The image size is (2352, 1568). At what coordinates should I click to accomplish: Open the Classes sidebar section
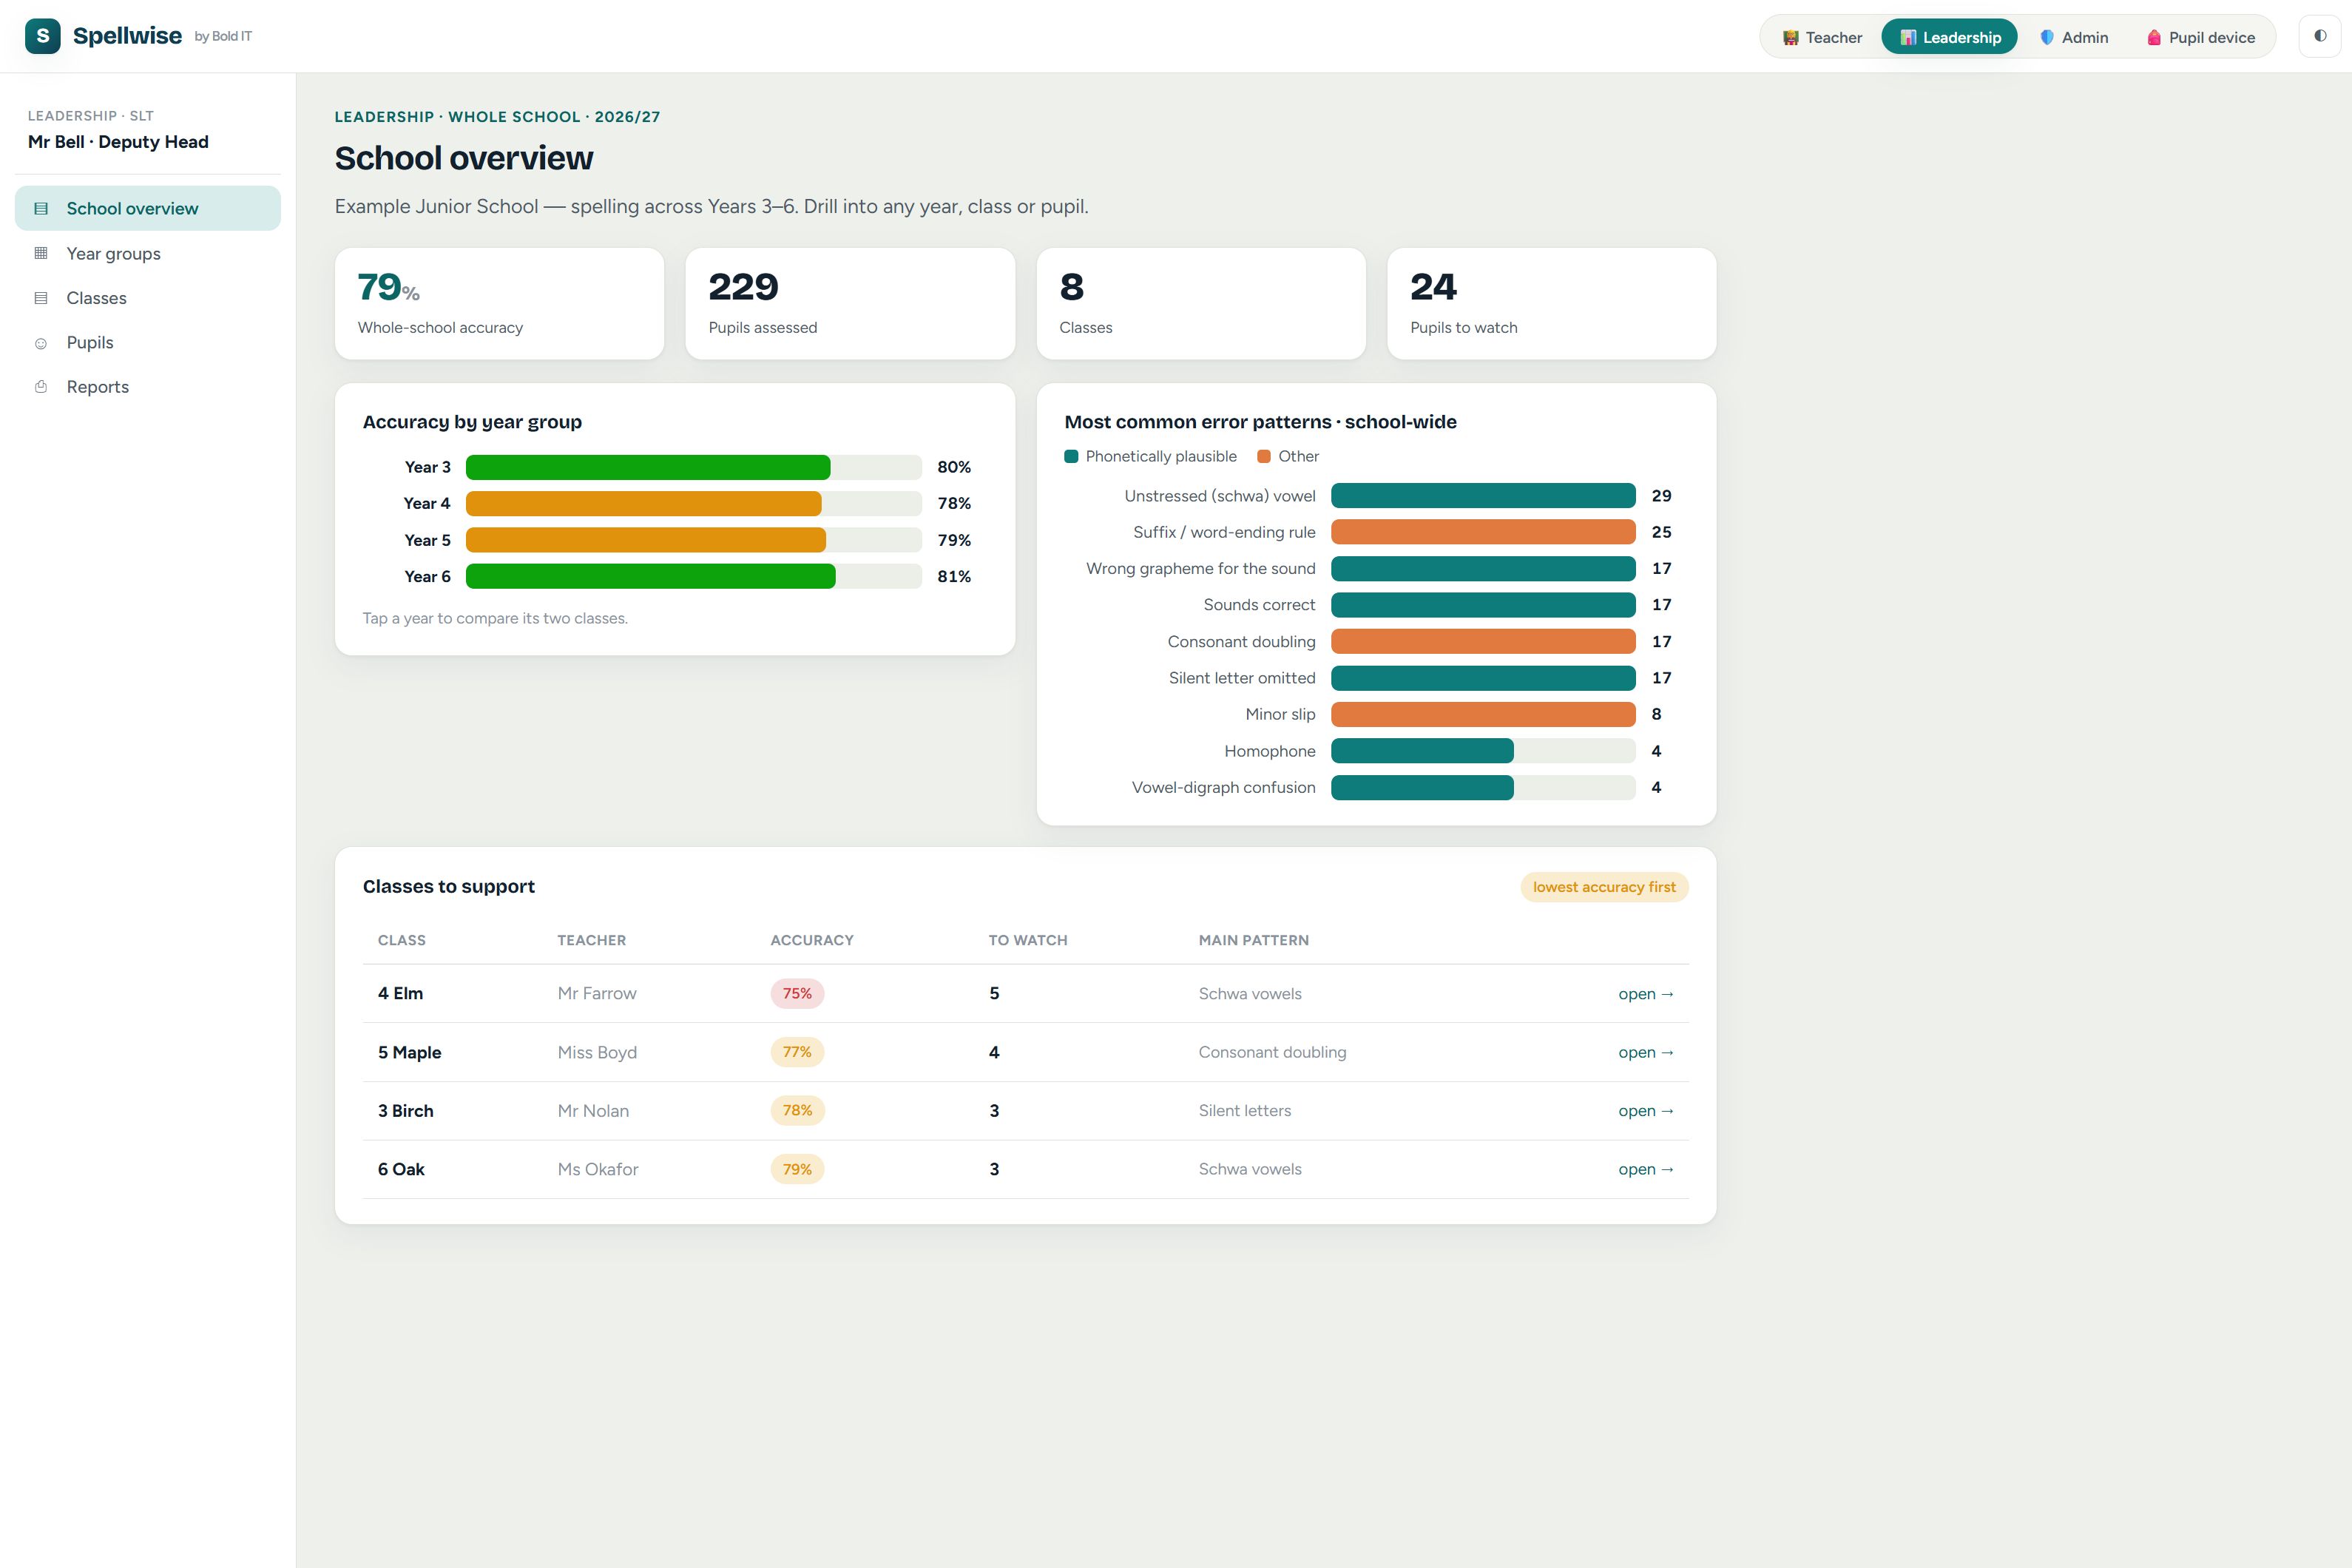tap(148, 298)
